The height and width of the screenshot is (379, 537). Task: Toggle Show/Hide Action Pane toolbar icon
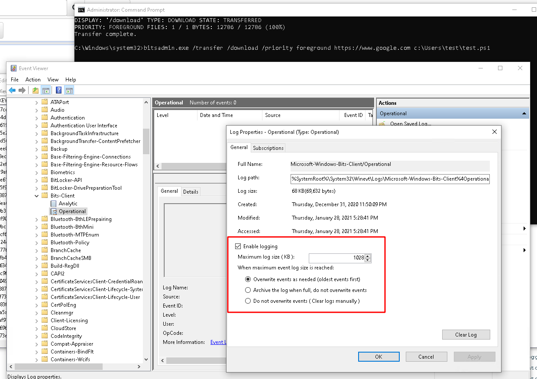pyautogui.click(x=69, y=90)
